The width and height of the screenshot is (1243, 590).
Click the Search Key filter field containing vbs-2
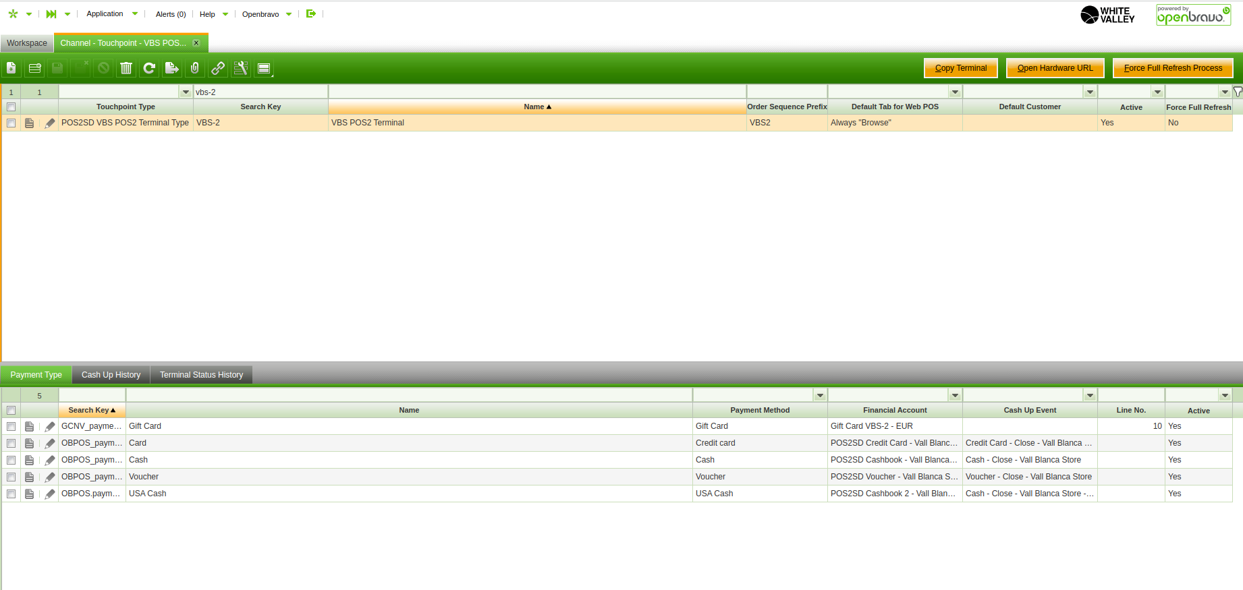pyautogui.click(x=260, y=92)
